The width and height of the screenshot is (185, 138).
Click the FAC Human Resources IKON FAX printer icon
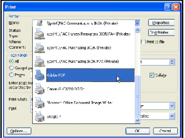pos(40,34)
